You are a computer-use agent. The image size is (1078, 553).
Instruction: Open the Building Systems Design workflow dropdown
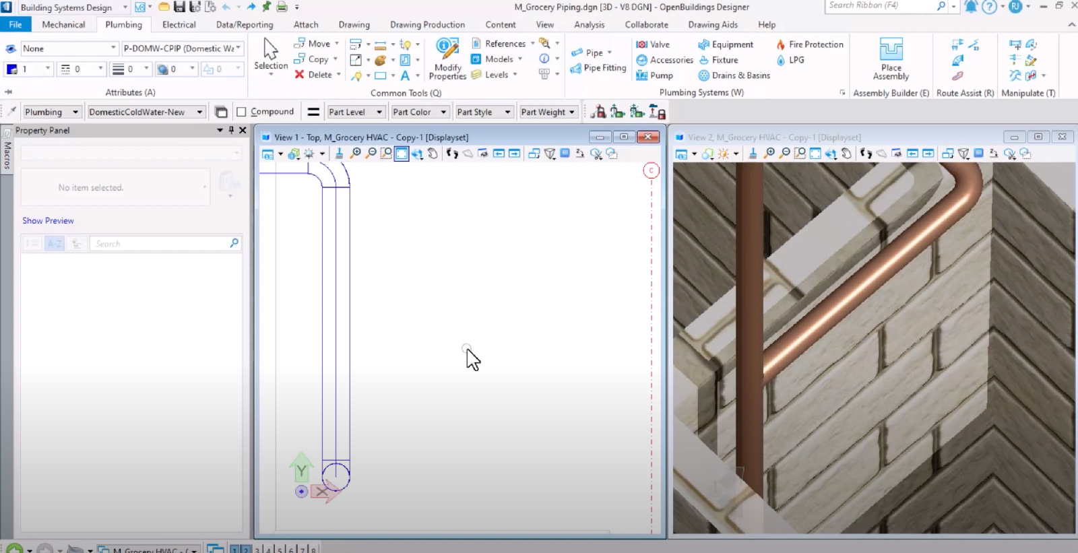125,7
